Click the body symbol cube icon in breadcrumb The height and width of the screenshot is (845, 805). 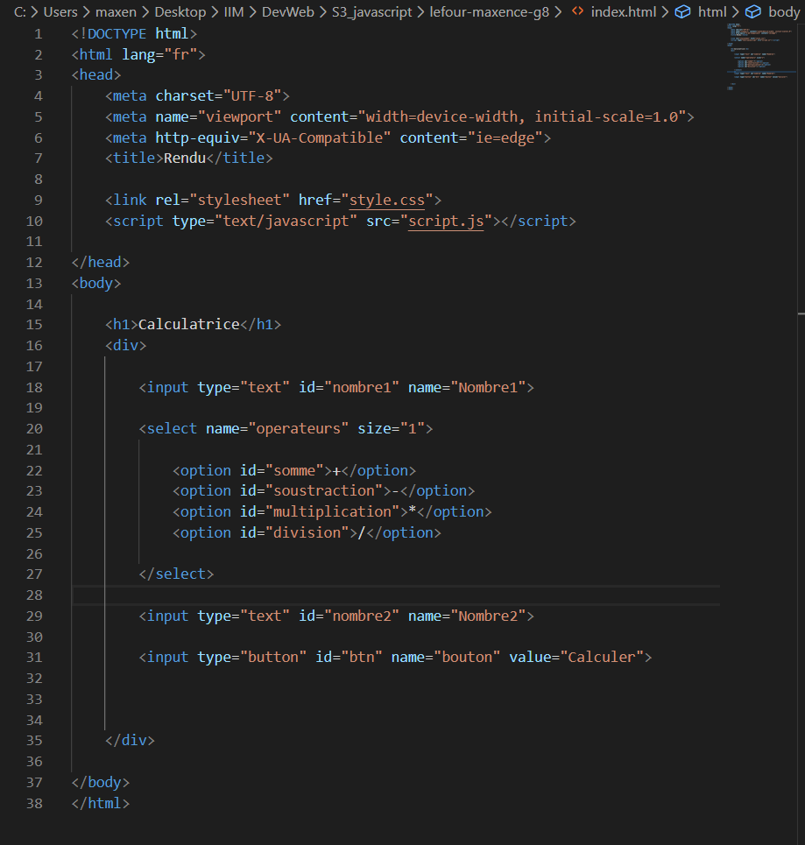[753, 11]
